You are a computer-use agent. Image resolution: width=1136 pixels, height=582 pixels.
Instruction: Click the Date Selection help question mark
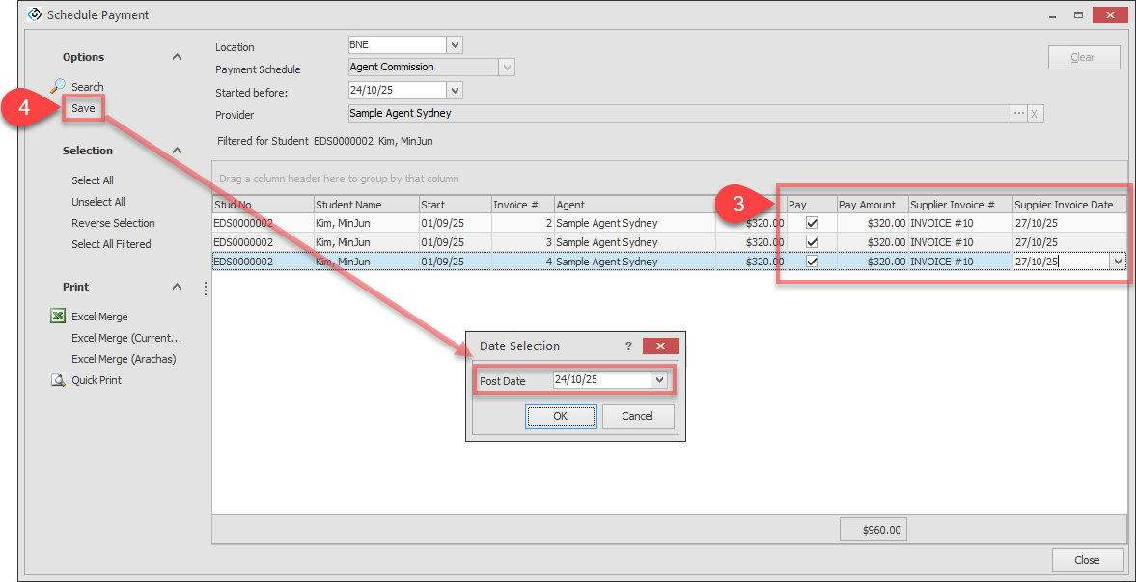point(628,346)
